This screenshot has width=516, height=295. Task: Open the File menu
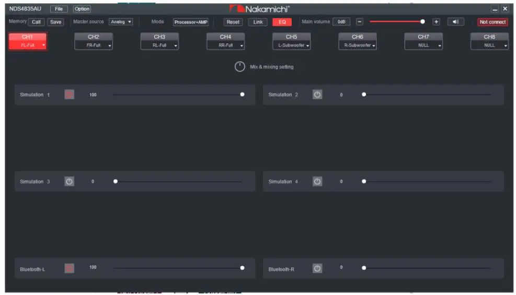pos(59,9)
